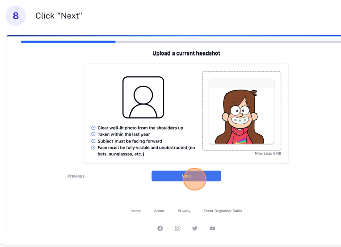The image size is (341, 247).
Task: Click bullet icon beside "Clear well-lit photo"
Action: (x=93, y=128)
